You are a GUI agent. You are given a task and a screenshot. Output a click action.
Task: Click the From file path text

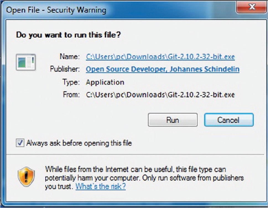coord(160,95)
